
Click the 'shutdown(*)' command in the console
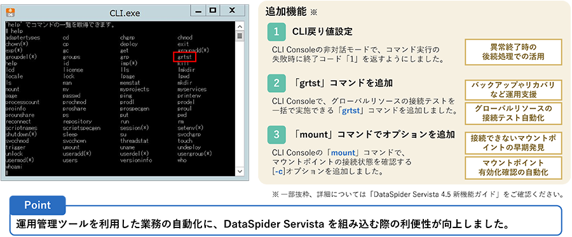[22, 134]
